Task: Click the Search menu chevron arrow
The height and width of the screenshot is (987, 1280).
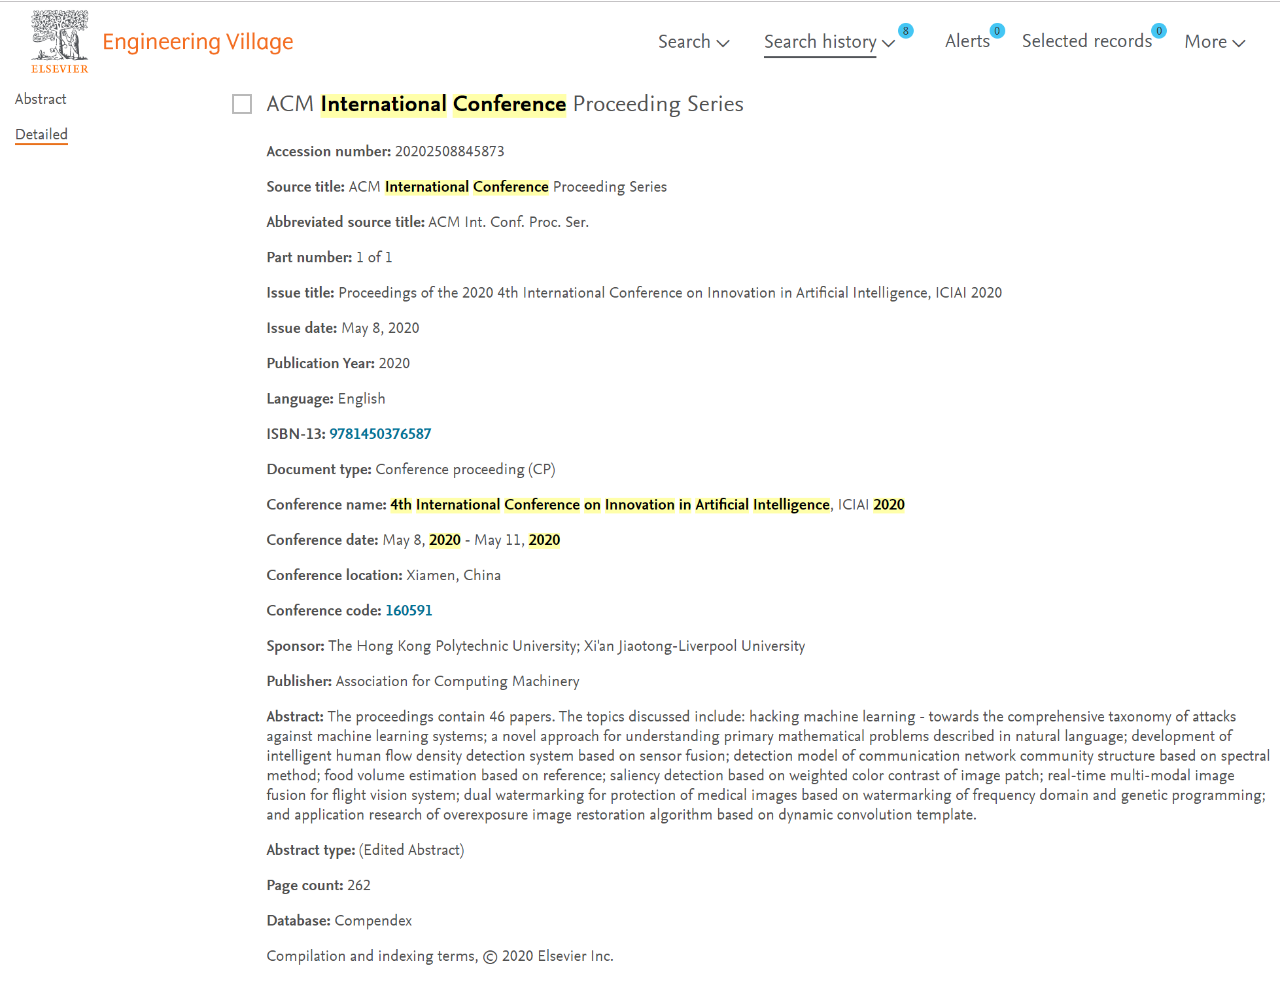Action: click(x=723, y=43)
